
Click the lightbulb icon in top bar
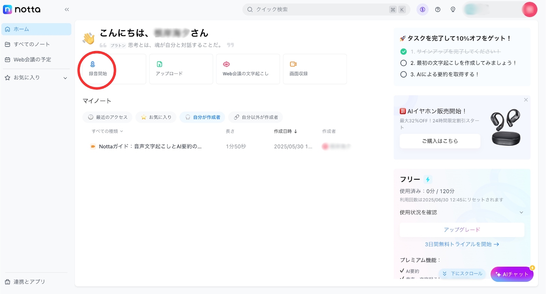click(x=453, y=10)
